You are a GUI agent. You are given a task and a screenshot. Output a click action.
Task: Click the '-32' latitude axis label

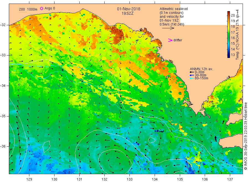tap(3, 25)
